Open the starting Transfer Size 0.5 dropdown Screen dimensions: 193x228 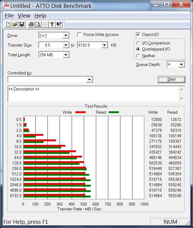[66, 45]
